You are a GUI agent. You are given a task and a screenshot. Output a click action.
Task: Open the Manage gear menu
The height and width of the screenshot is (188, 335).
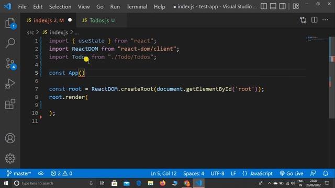click(10, 158)
